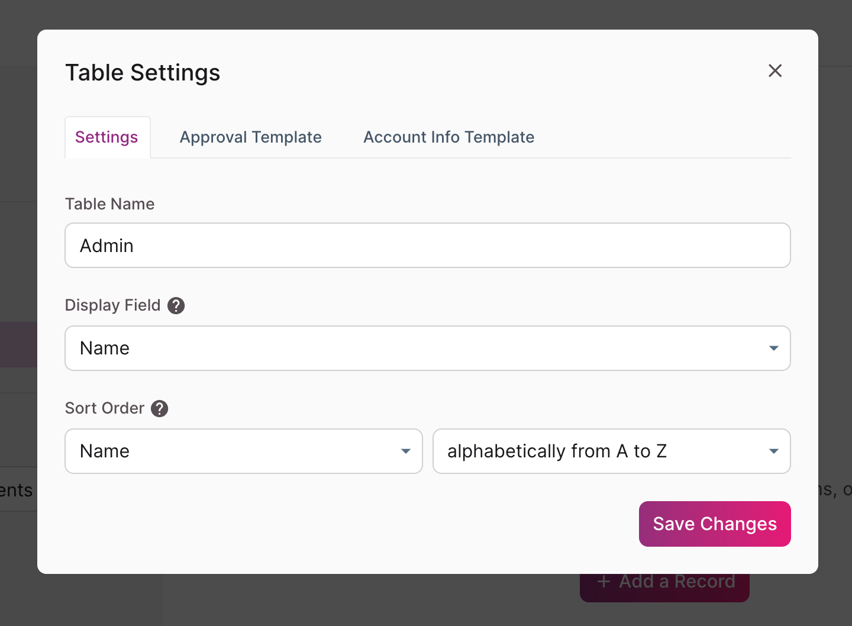The image size is (852, 626).
Task: Click the arrow on the alphabetical order dropdown
Action: click(x=773, y=451)
